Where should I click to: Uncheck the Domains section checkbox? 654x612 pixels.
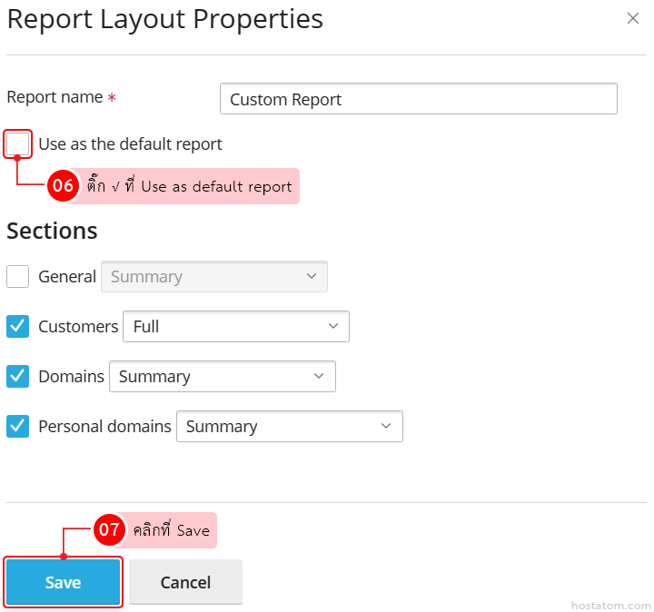point(18,377)
